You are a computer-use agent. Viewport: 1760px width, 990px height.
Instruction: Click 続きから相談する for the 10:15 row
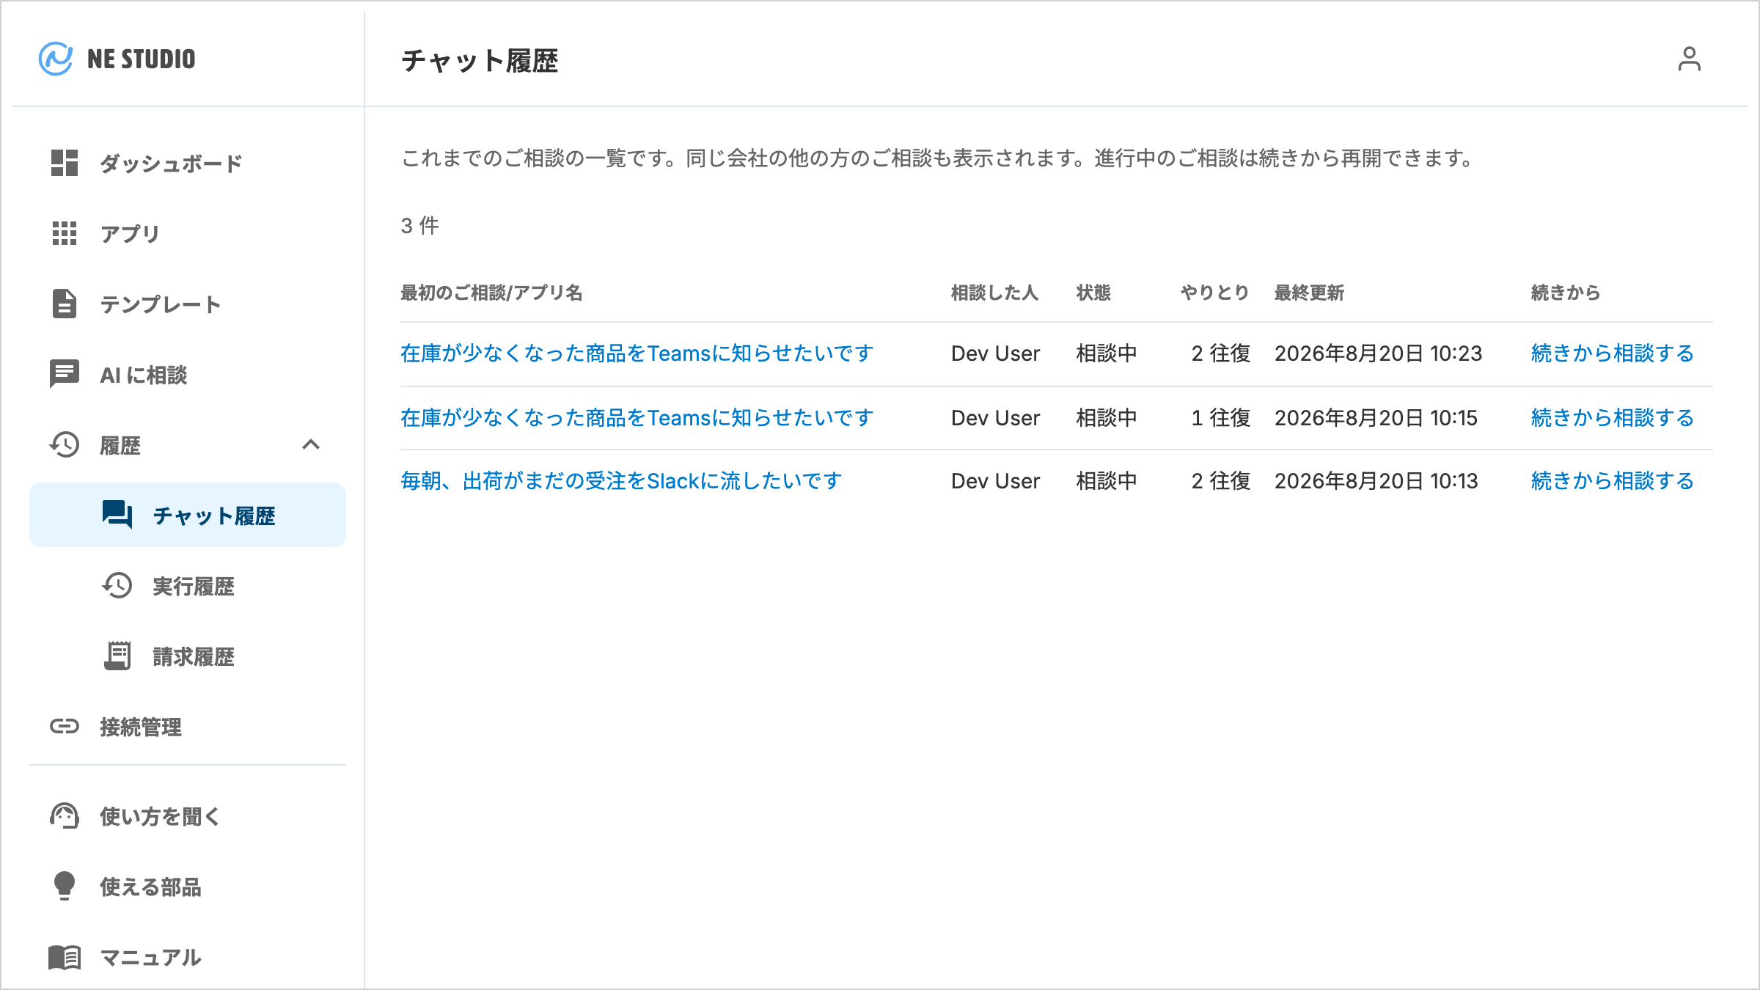pos(1612,418)
